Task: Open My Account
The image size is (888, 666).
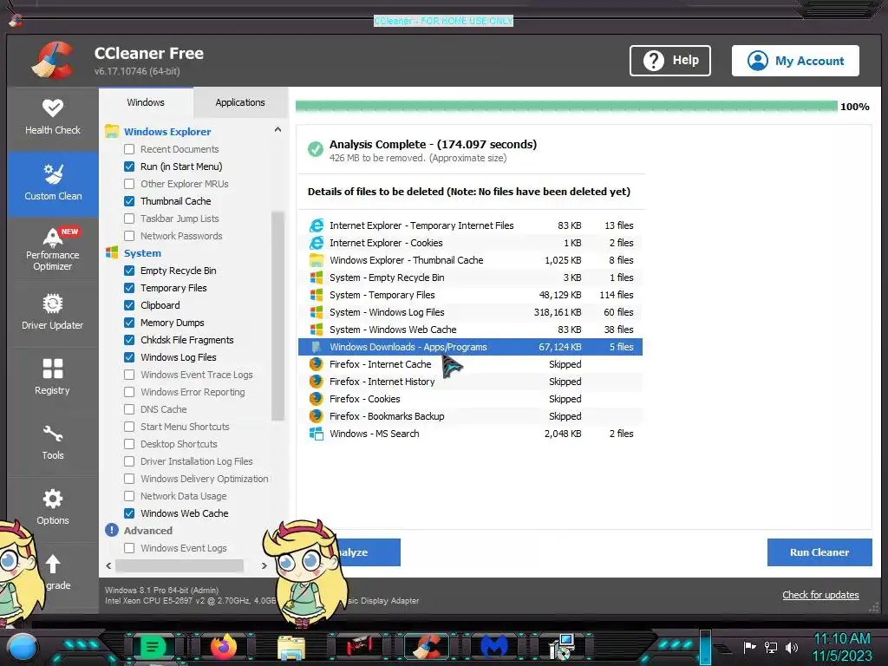Action: (795, 61)
